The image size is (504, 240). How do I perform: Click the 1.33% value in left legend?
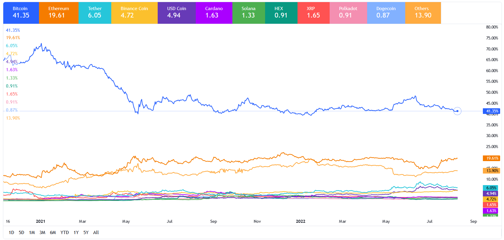12,78
